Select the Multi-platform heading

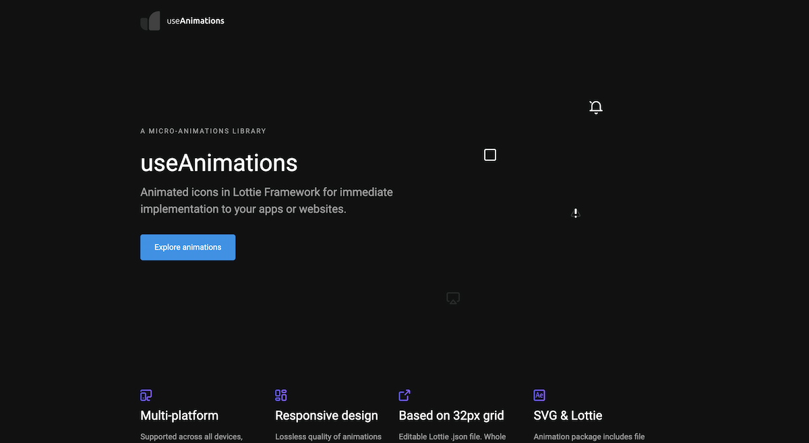[x=179, y=415]
